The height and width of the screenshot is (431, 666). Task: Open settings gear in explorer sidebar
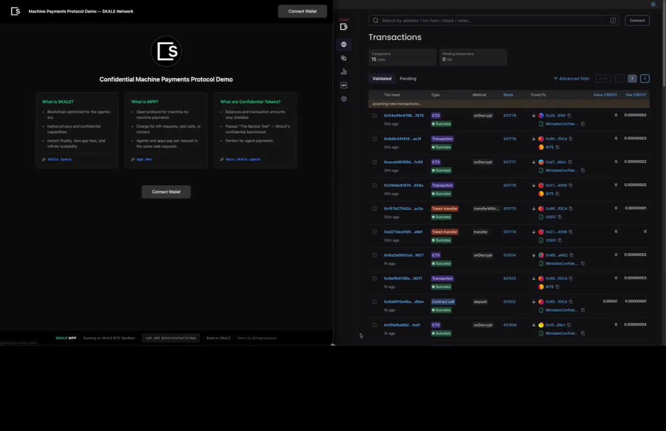click(344, 99)
